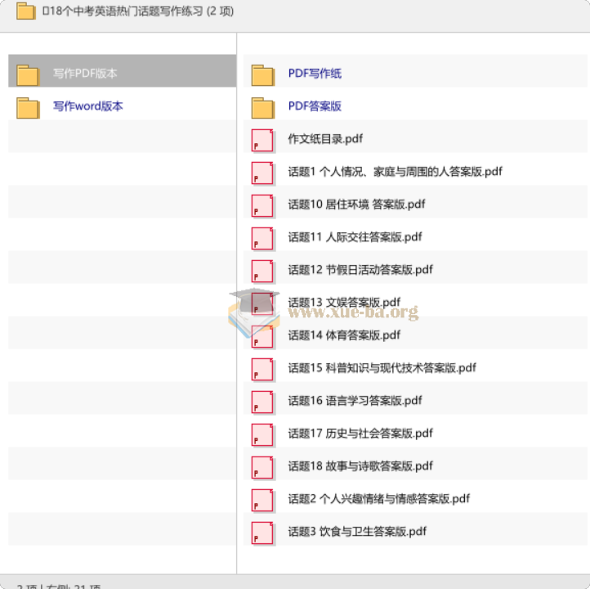Select file 话题14 体育答案版.pdf
This screenshot has width=590, height=589.
click(x=344, y=335)
